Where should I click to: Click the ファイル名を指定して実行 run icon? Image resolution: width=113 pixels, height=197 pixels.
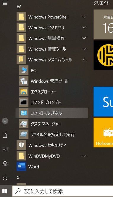[24, 134]
